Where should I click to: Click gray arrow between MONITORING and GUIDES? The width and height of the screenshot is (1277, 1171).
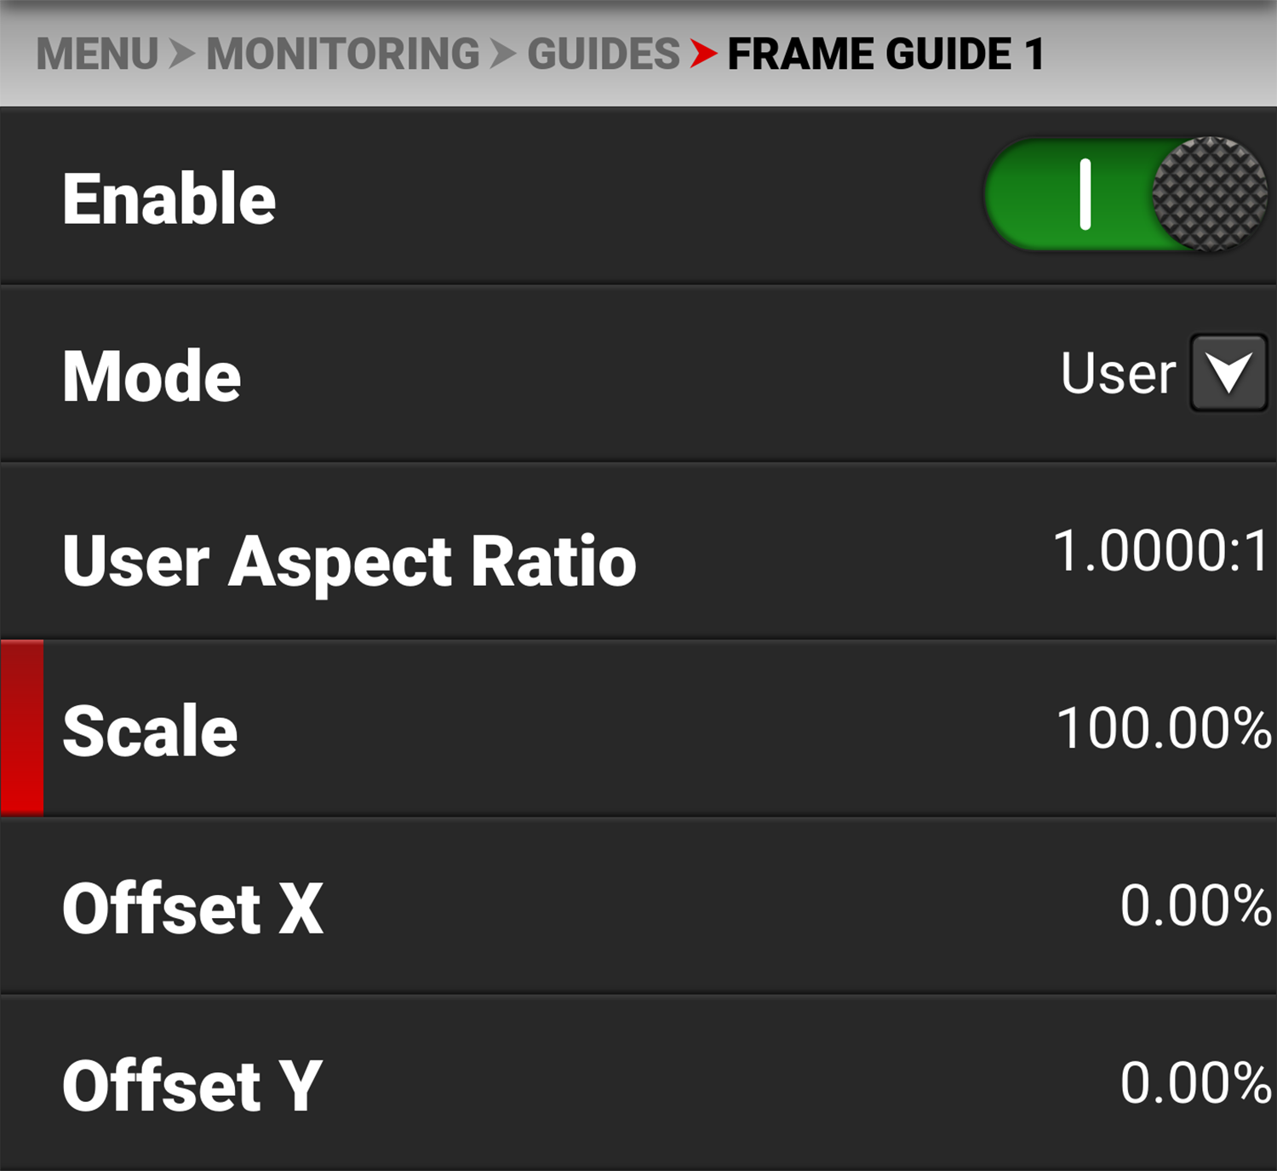coord(503,55)
